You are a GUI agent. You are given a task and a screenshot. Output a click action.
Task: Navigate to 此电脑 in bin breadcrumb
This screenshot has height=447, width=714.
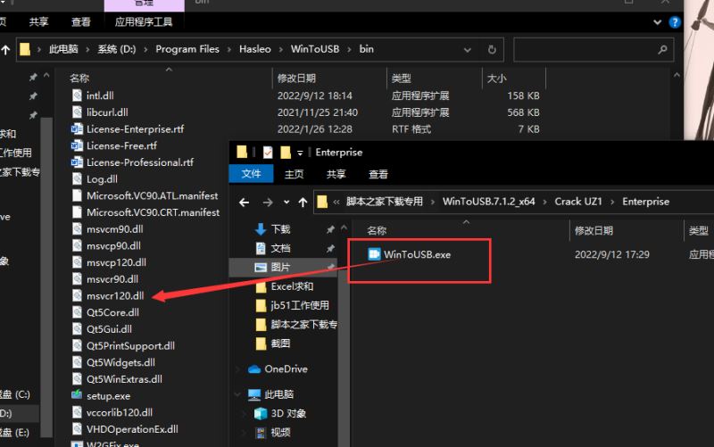pyautogui.click(x=63, y=49)
